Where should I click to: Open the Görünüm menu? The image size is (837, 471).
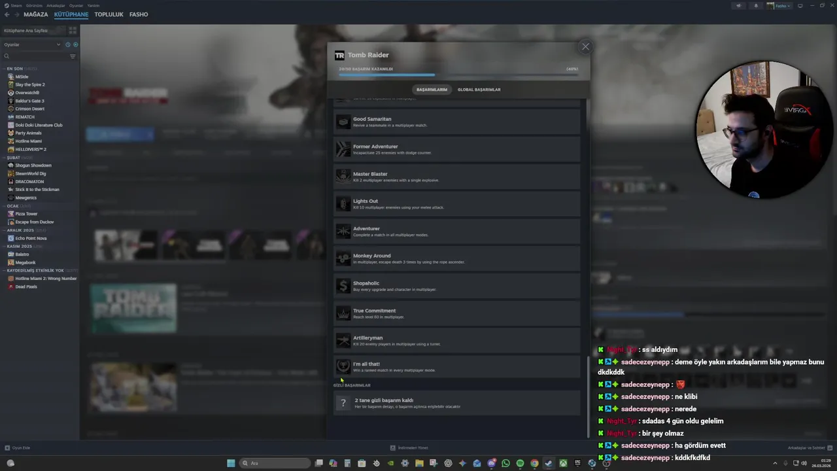(34, 5)
